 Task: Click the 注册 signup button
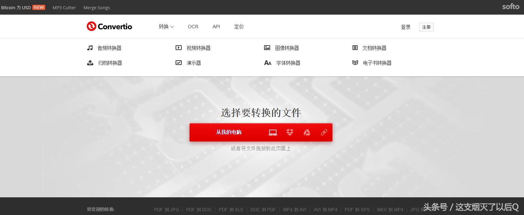click(426, 27)
